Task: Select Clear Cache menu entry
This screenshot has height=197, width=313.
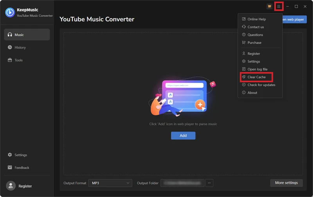Action: (x=260, y=77)
